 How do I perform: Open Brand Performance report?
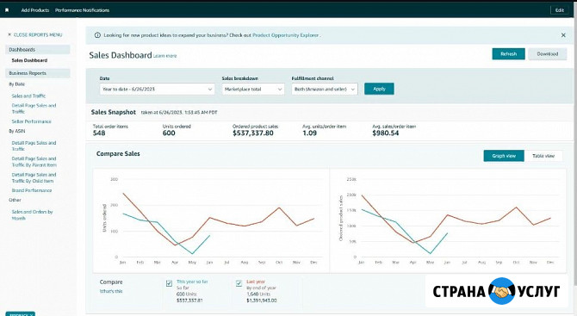click(32, 190)
